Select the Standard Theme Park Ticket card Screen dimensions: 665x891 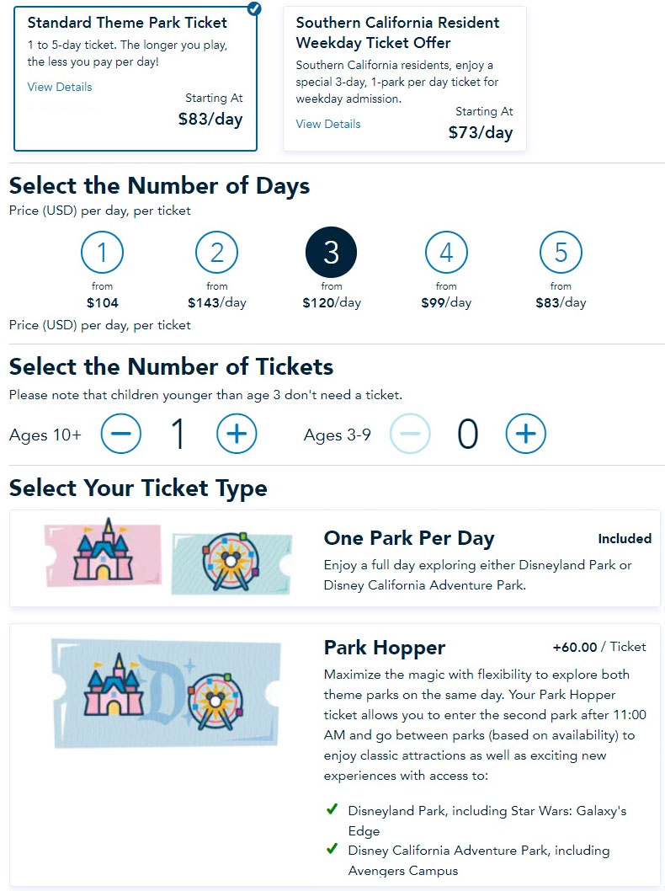136,78
